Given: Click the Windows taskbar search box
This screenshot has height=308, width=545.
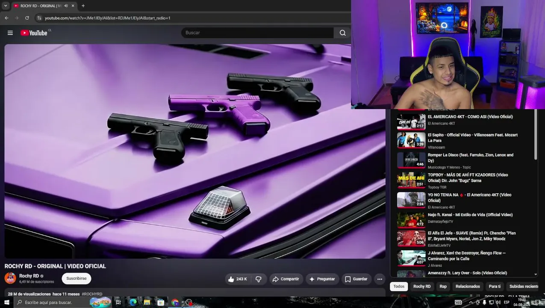Looking at the screenshot, I should [62, 302].
